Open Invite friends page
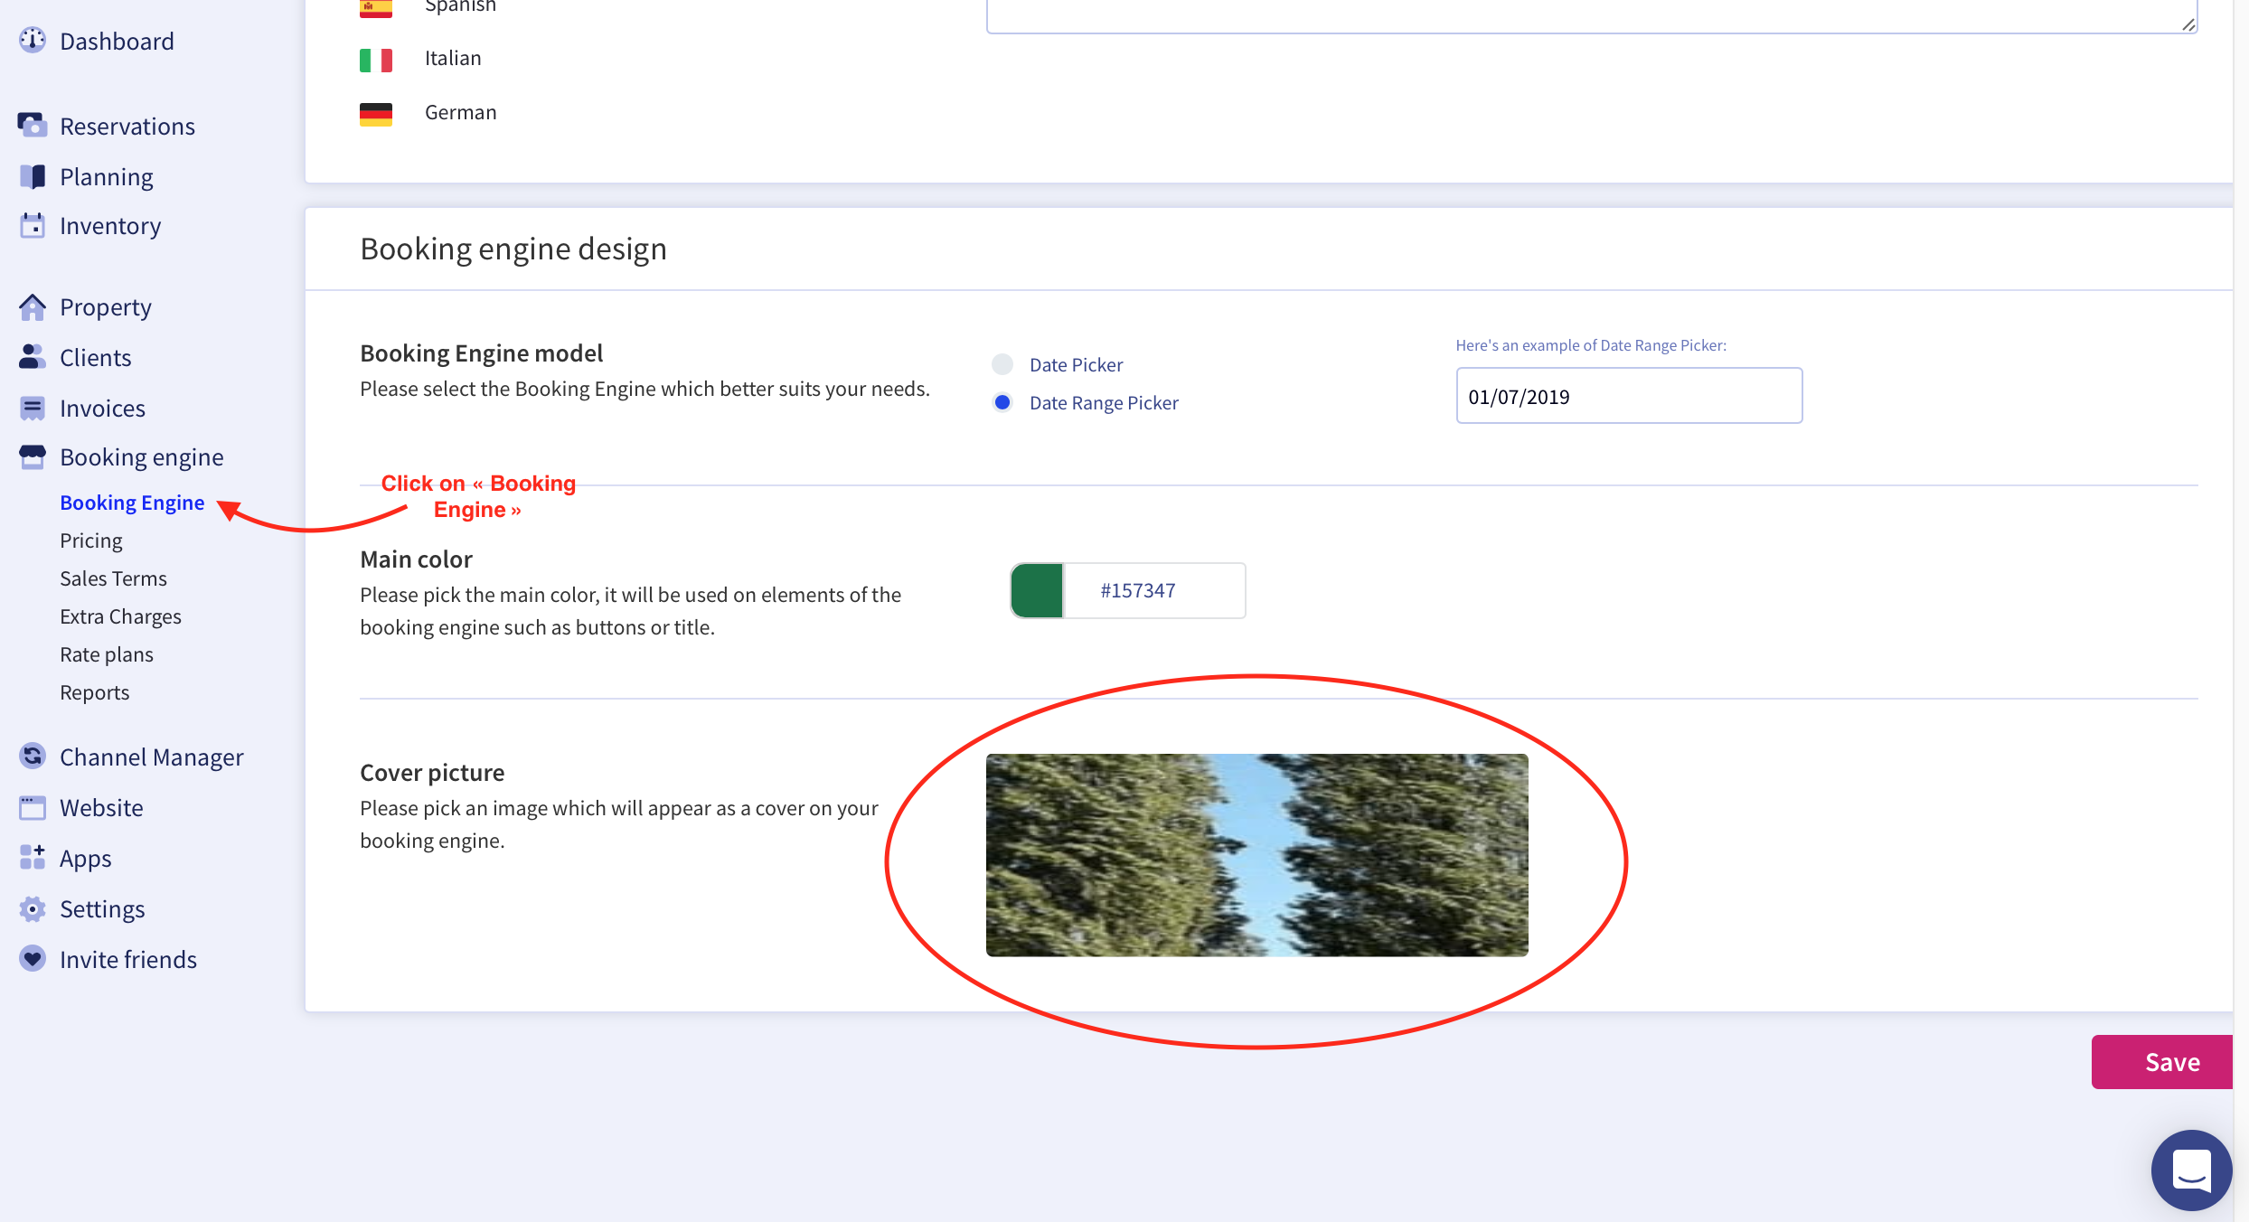Screen dimensions: 2249x1222 [x=128, y=960]
